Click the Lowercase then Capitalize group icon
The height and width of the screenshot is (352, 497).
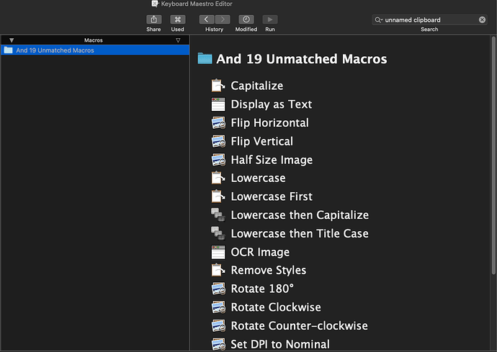(x=218, y=215)
